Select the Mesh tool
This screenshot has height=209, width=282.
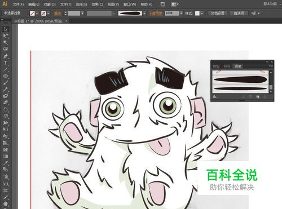[6, 150]
